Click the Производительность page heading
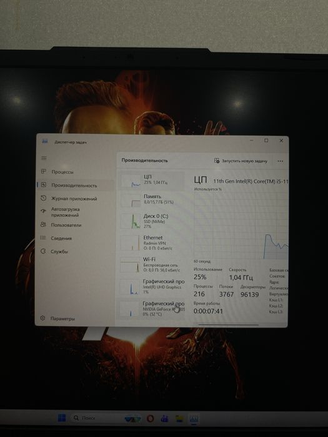The height and width of the screenshot is (437, 328). (144, 160)
